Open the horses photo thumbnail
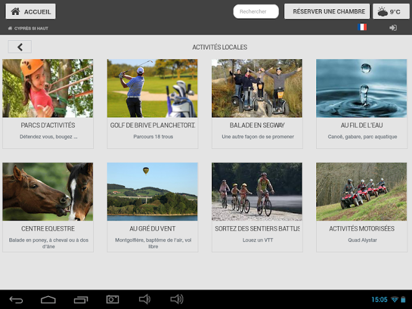The image size is (412, 309). tap(48, 192)
